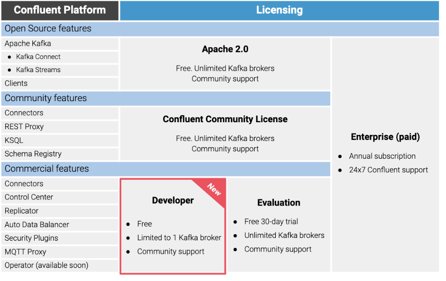Screen dimensions: 446x281
Task: Click the Enterprise (paid) title
Action: 385,137
